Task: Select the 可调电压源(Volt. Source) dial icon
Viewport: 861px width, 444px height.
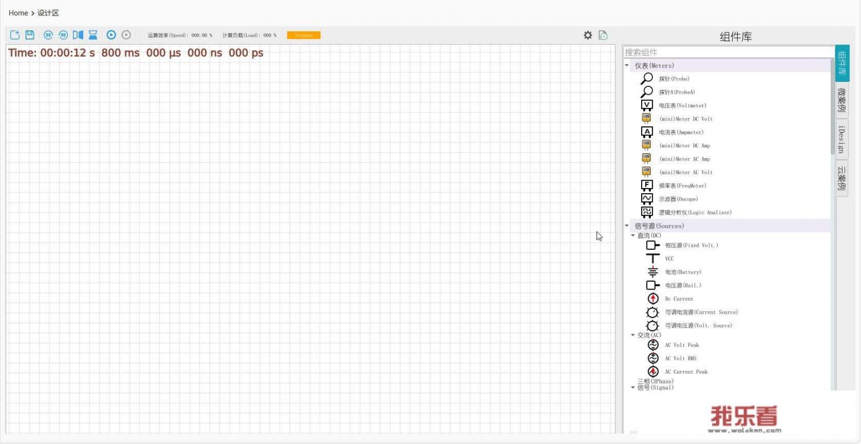Action: point(653,325)
